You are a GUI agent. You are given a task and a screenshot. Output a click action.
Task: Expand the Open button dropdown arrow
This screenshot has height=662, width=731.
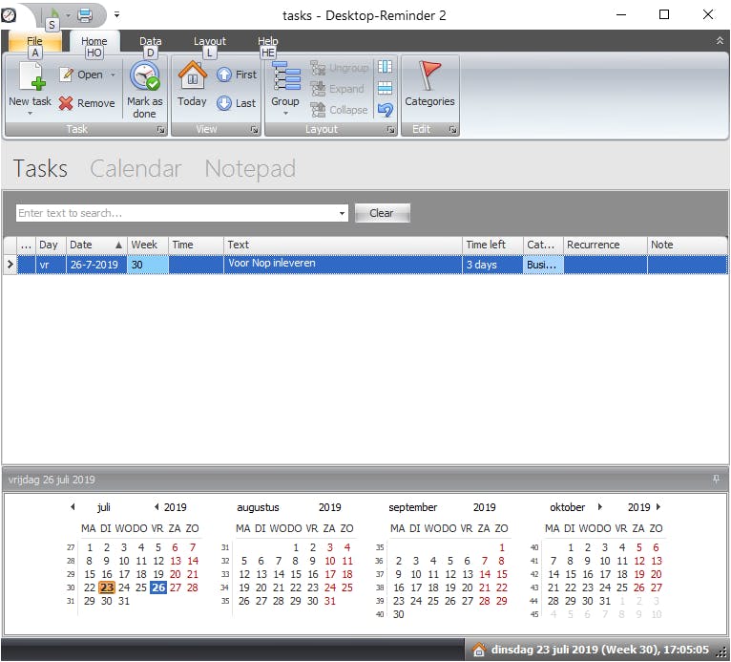(x=113, y=75)
